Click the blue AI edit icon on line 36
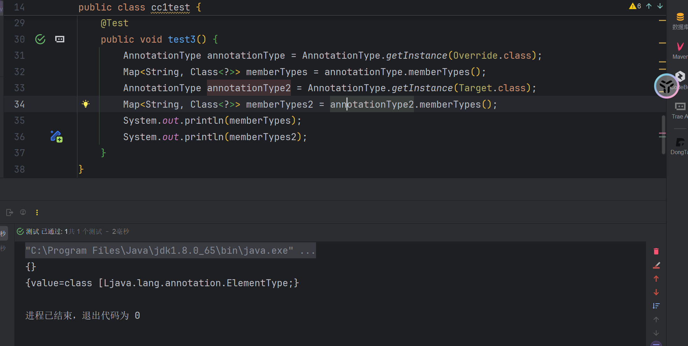Screen dimensions: 688x346 pos(56,136)
